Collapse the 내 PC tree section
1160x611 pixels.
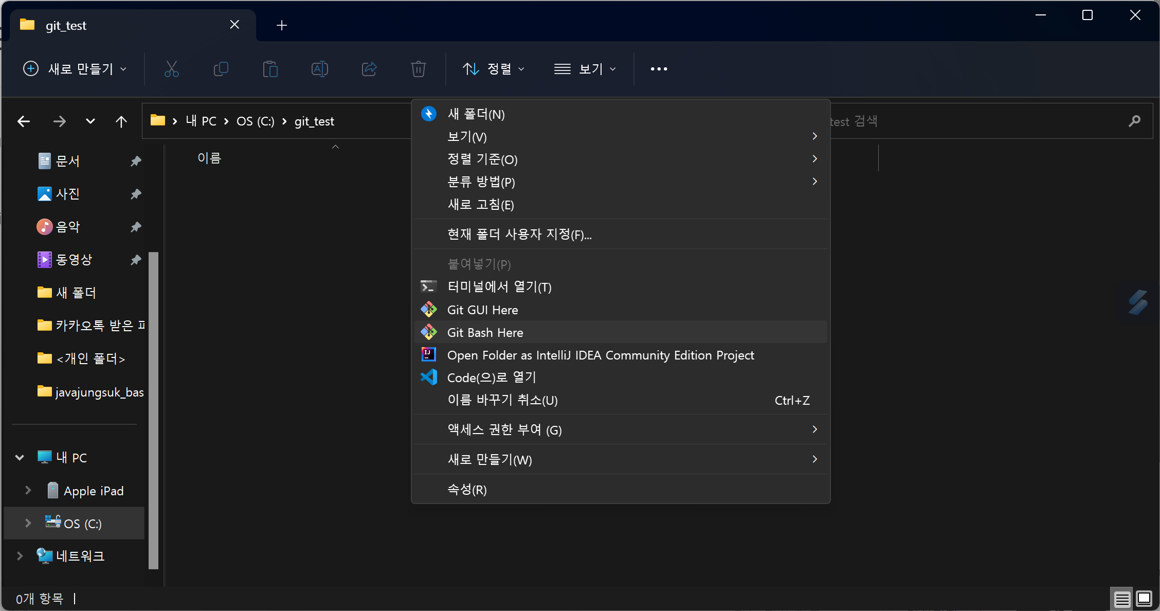[x=20, y=458]
